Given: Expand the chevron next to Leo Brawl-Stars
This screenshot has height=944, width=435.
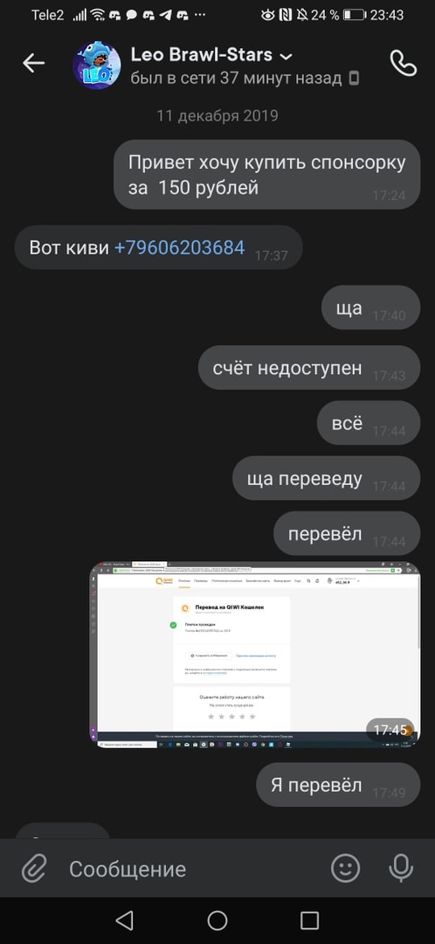Looking at the screenshot, I should click(x=287, y=57).
